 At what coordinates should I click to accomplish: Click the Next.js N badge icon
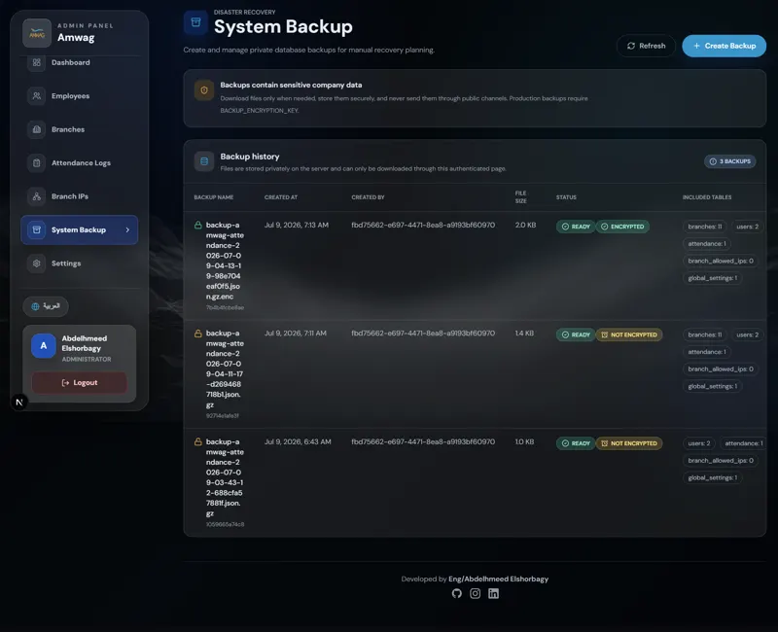click(19, 402)
